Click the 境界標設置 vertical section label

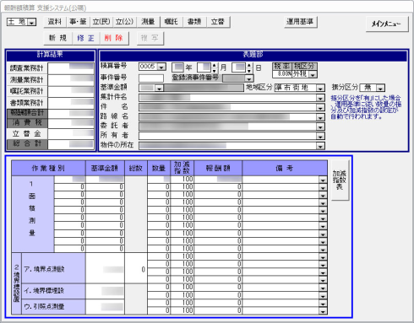coord(16,283)
